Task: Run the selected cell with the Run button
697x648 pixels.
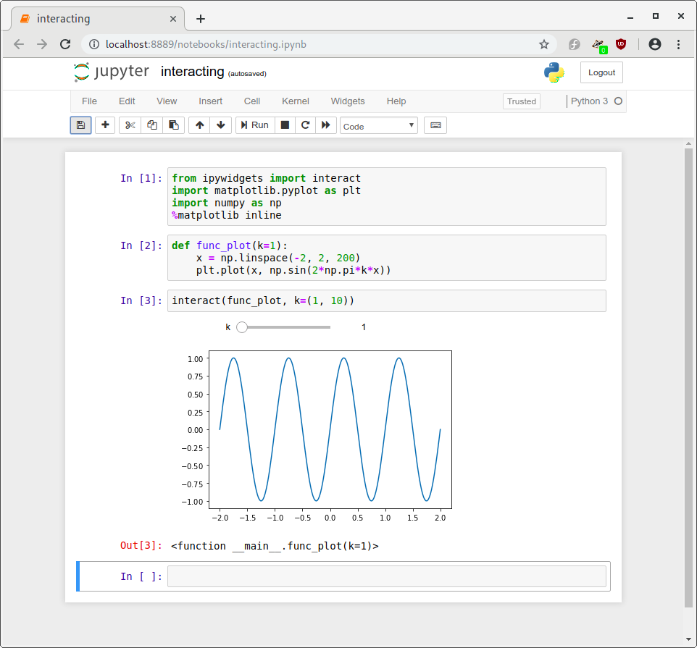Action: (x=254, y=125)
